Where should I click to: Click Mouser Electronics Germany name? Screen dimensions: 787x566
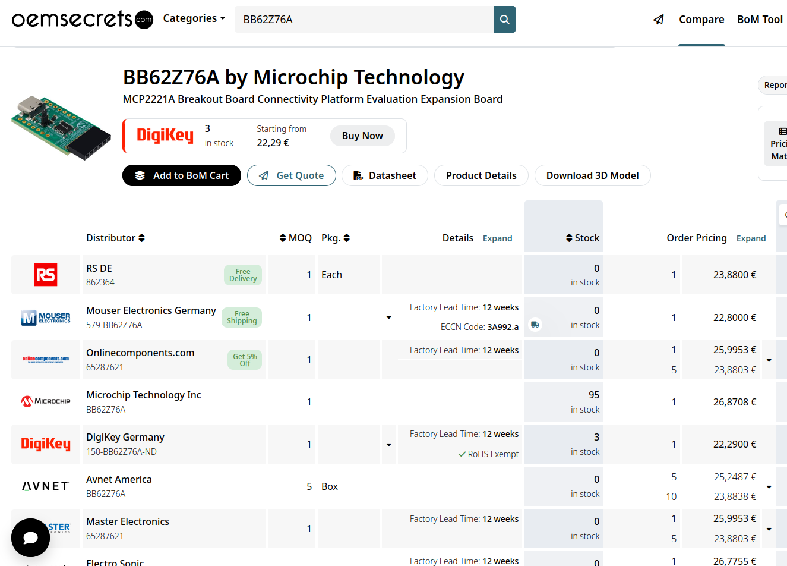pyautogui.click(x=151, y=310)
